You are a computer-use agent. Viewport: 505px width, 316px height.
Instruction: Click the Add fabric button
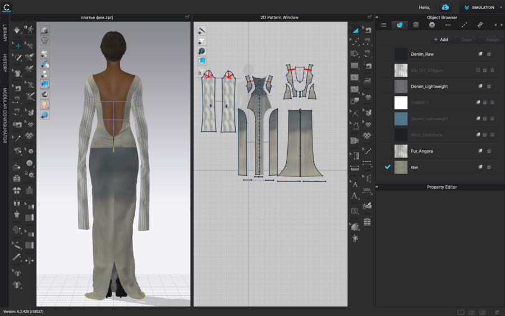coord(440,39)
